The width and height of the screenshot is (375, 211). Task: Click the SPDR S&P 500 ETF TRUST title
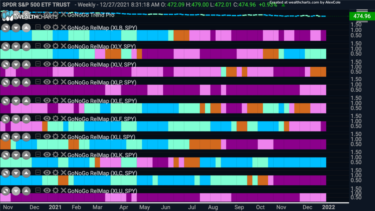(36, 4)
